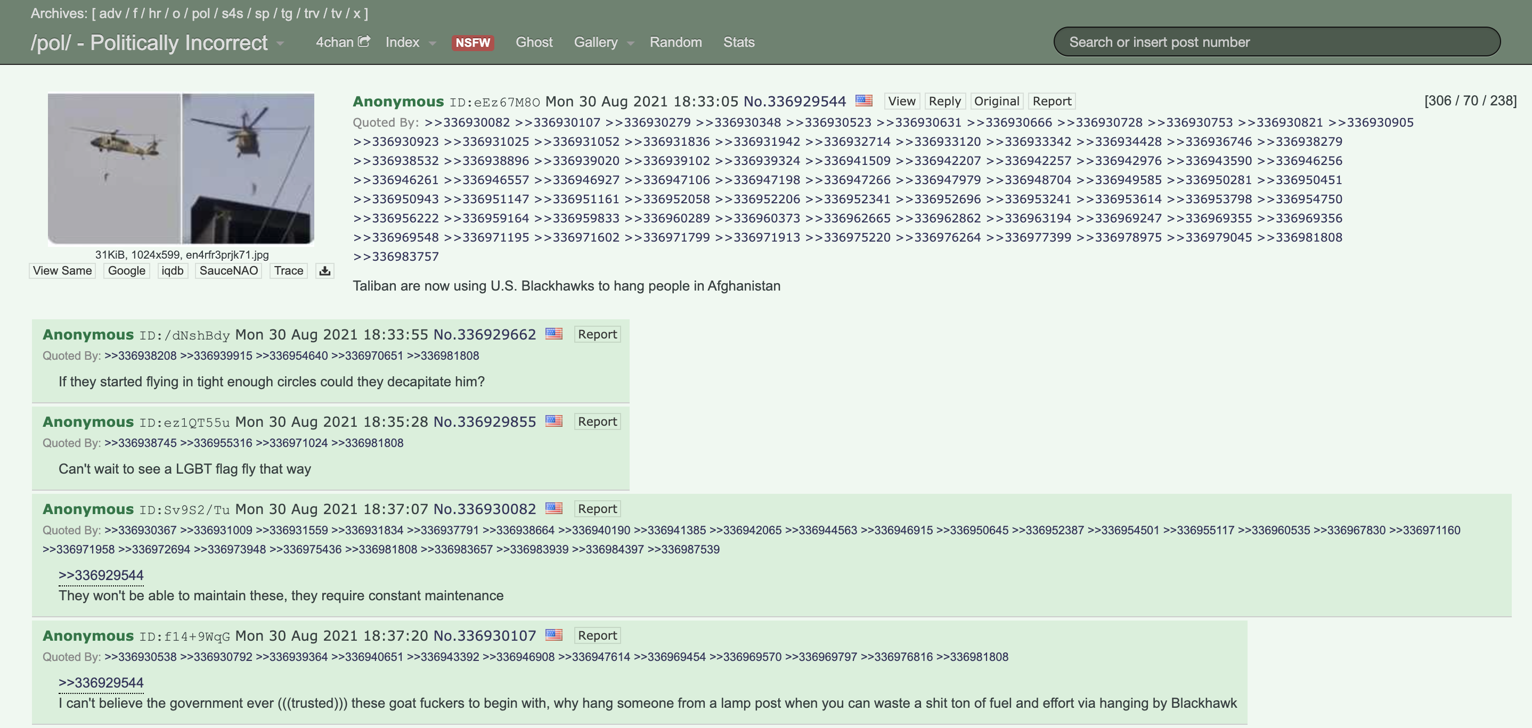Click the US flag on the OP post

tap(863, 101)
